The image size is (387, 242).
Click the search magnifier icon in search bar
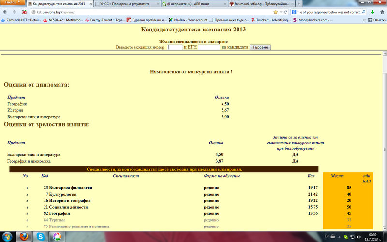coord(363,12)
